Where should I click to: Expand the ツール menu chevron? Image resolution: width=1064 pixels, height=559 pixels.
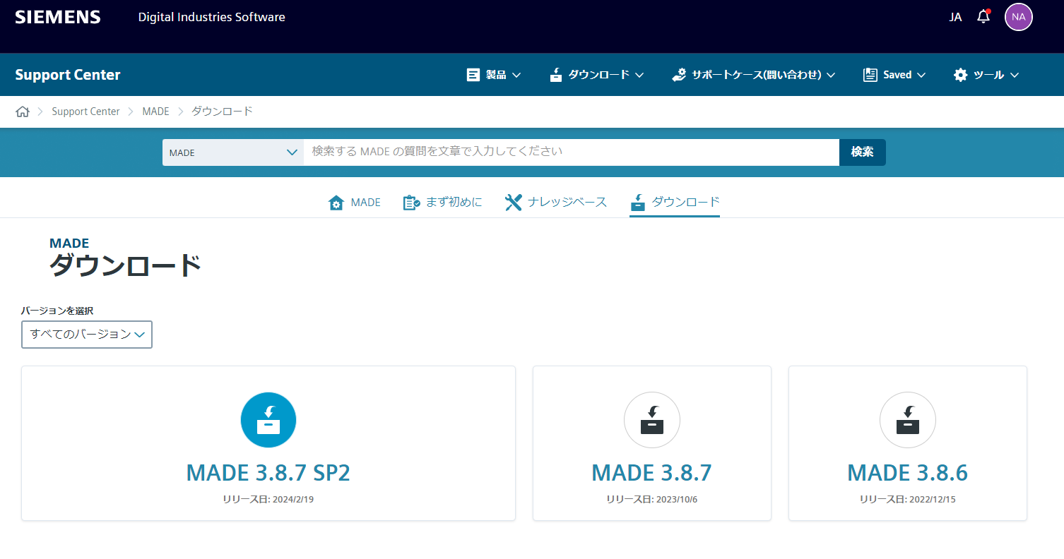click(x=1015, y=75)
